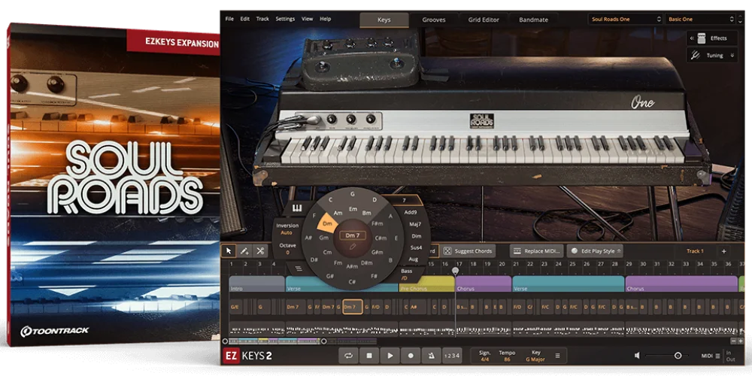Select the pencil draw tool

coord(245,251)
